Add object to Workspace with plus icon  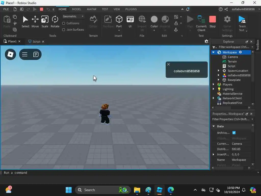coord(240,52)
